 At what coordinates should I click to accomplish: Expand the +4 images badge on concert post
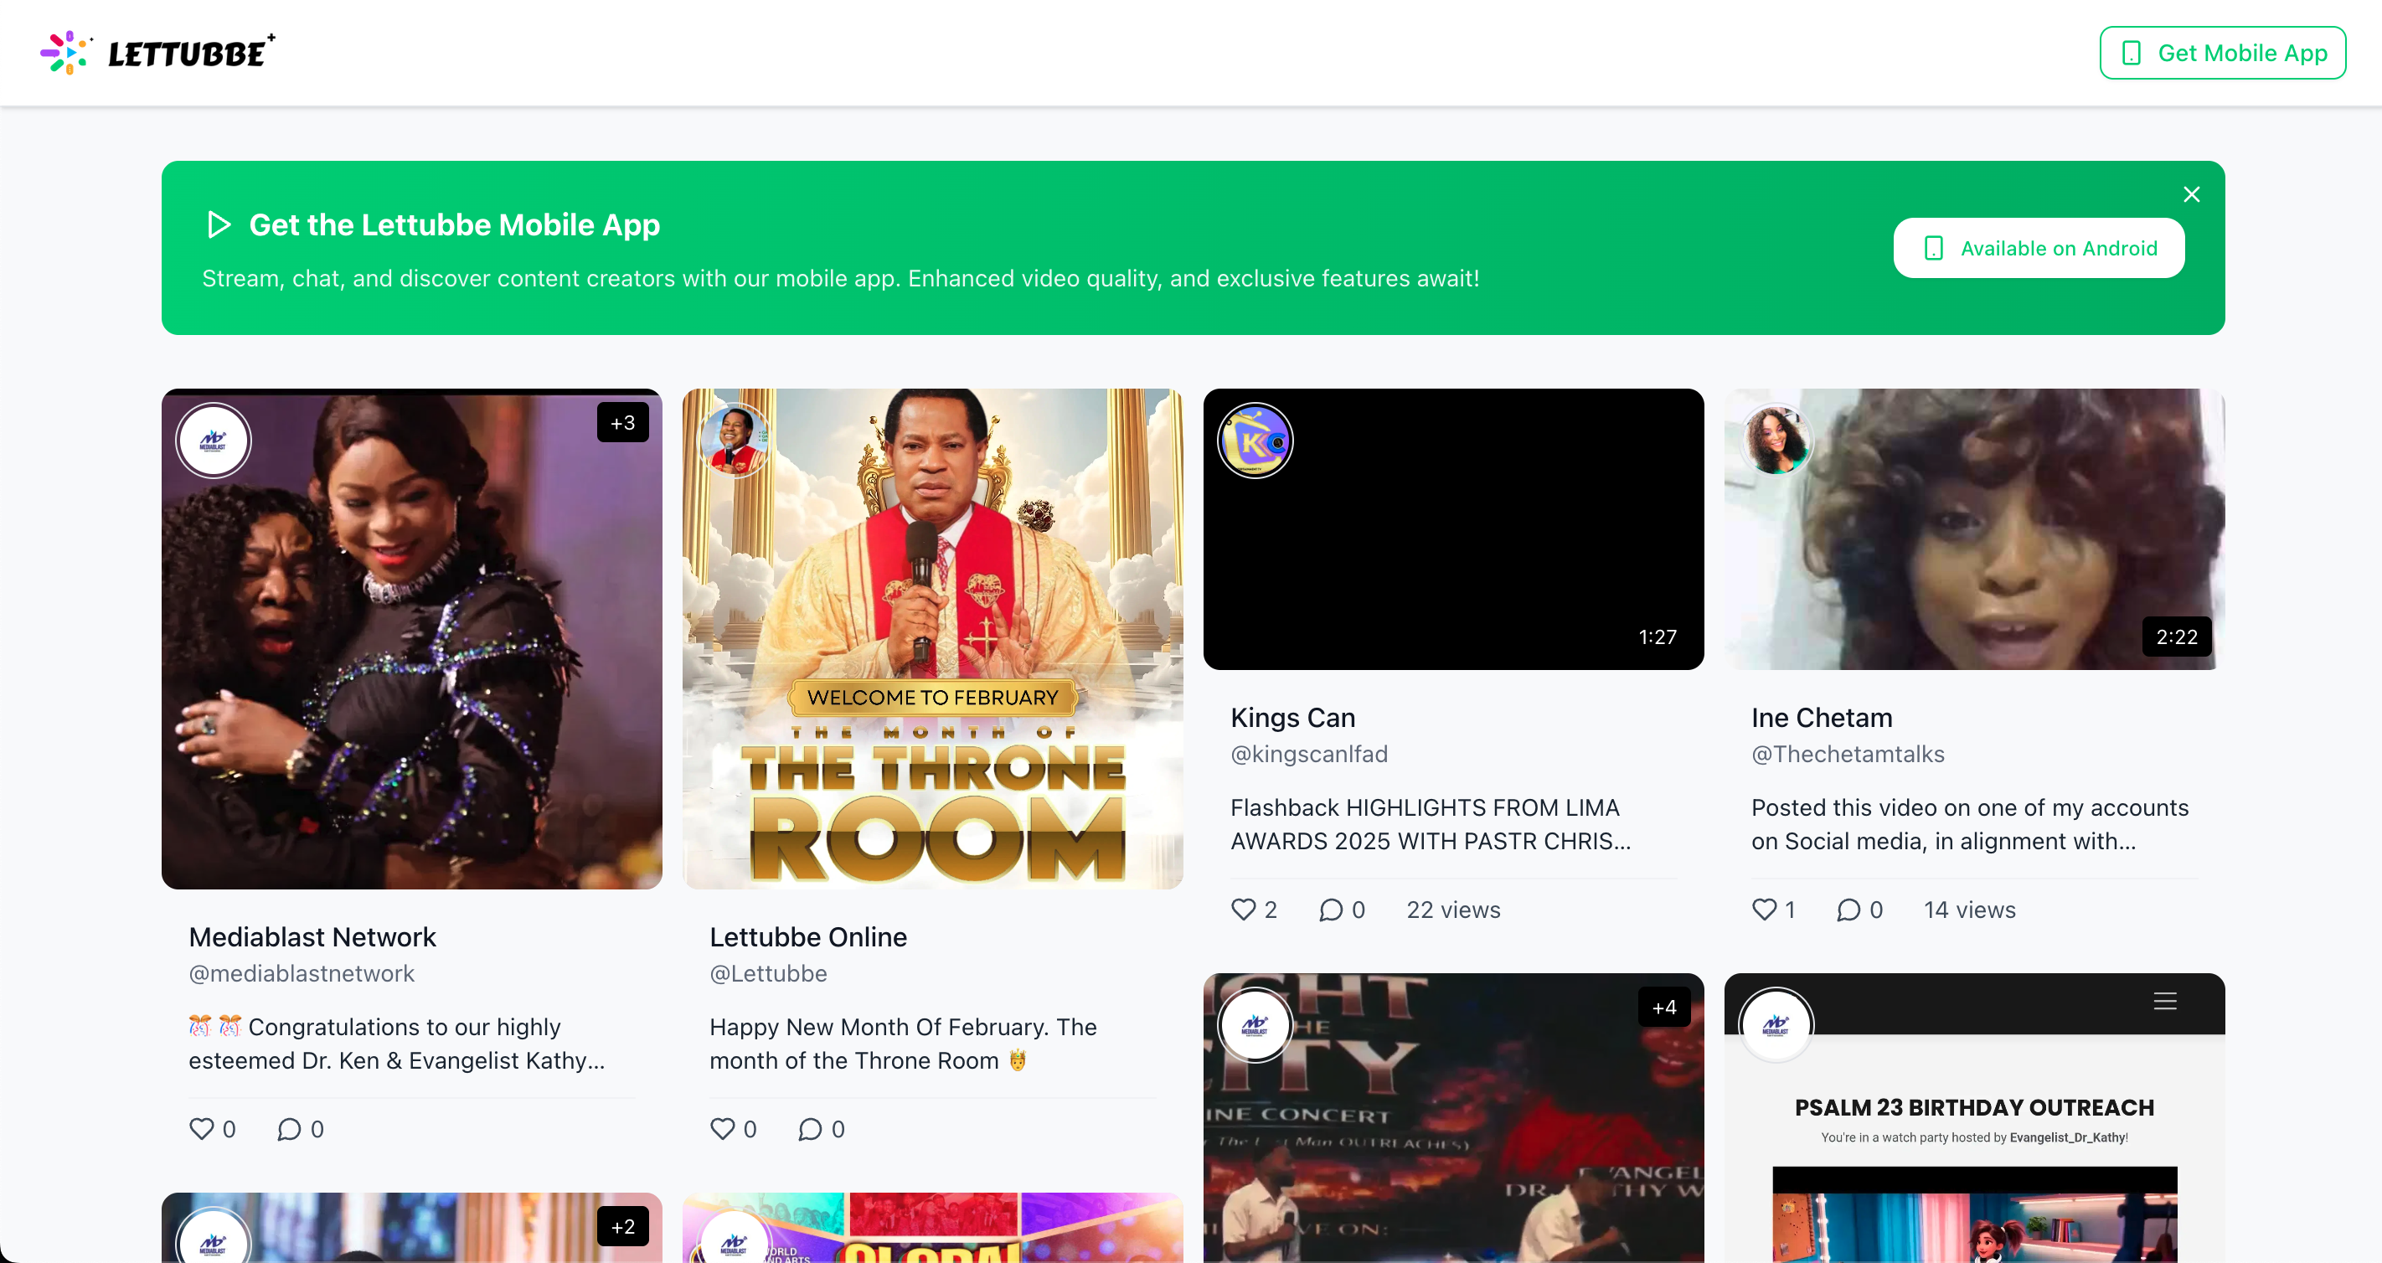(1663, 1007)
